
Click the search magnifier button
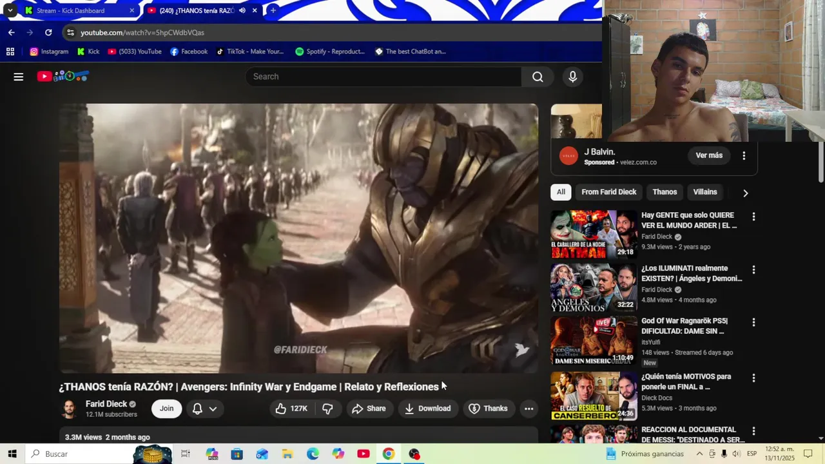pos(538,77)
